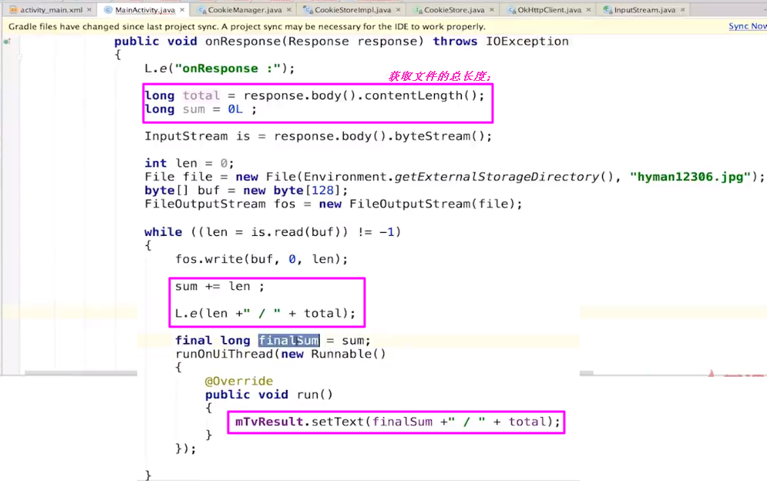Click the "onResponse :" string
767x484 pixels.
[x=227, y=69]
